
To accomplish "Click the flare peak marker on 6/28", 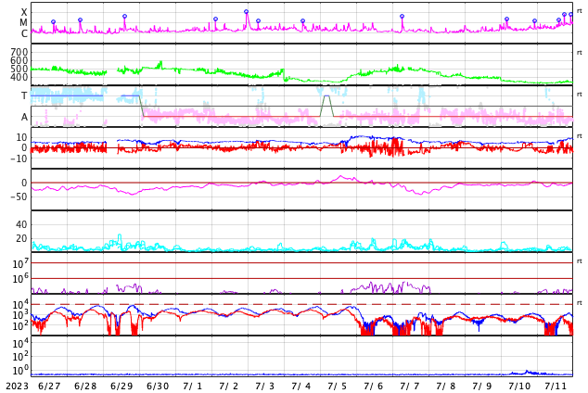I will pos(80,20).
